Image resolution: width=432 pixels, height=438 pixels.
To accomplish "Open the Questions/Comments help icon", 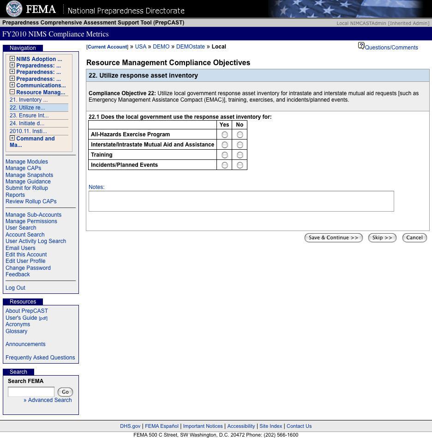I will [x=361, y=46].
